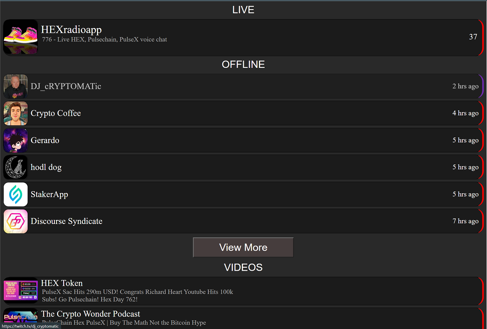Click DJ_cRYPTOMATic profile picture
This screenshot has height=329, width=487.
tap(15, 86)
